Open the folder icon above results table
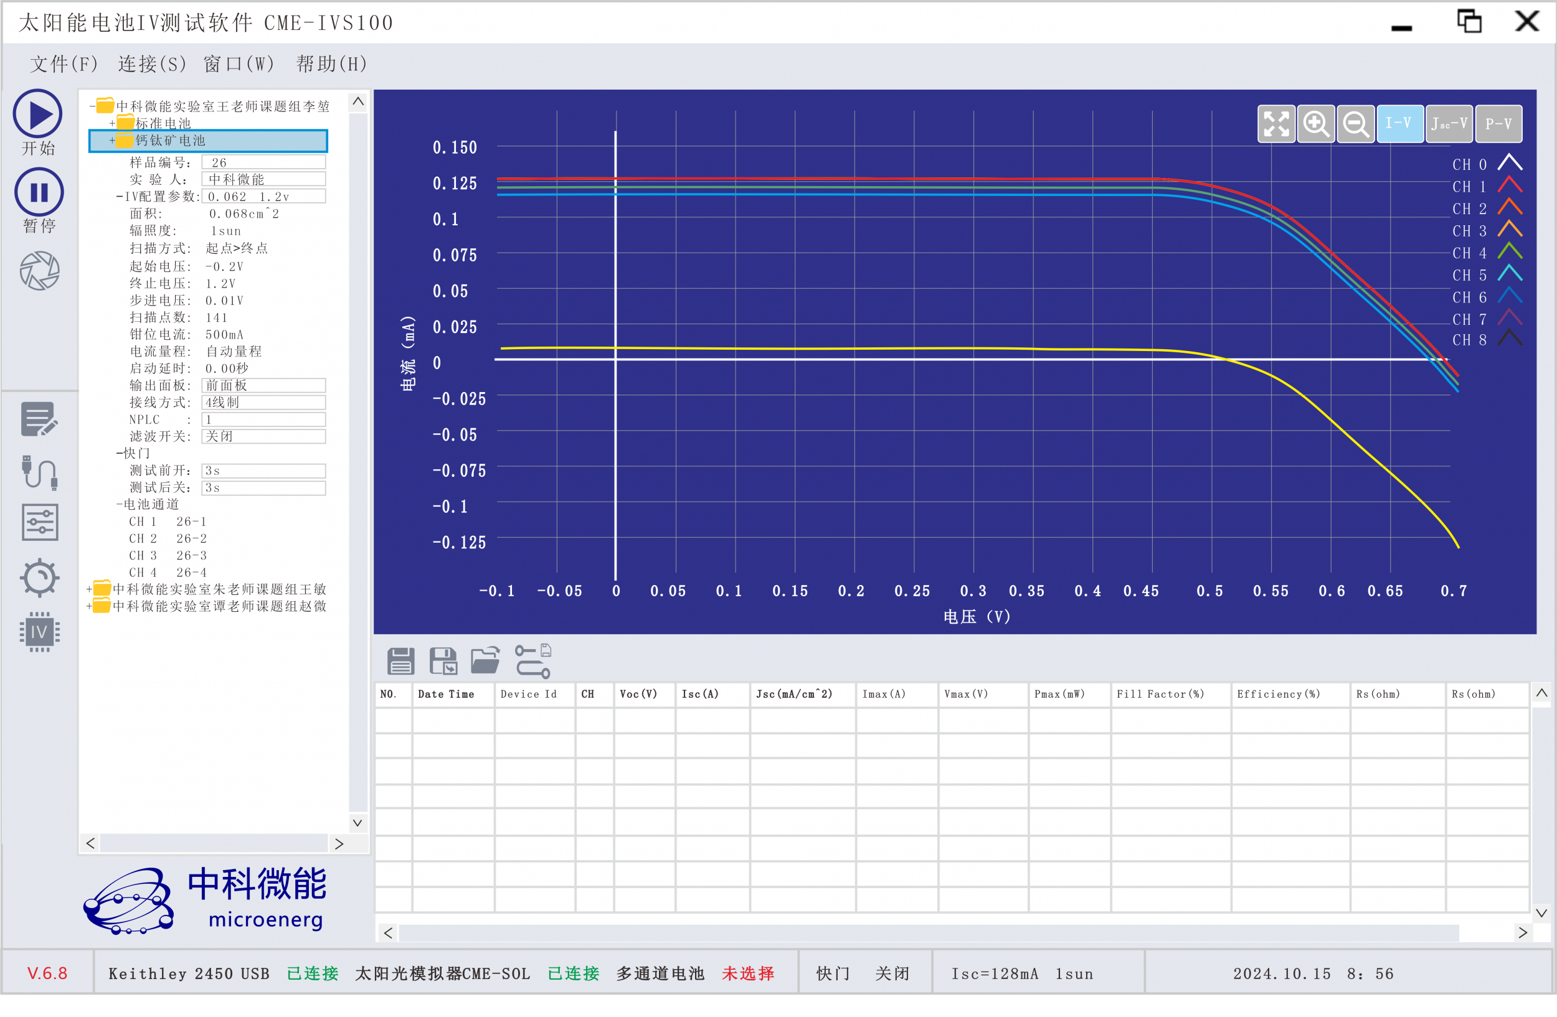Image resolution: width=1557 pixels, height=1017 pixels. pos(485,661)
